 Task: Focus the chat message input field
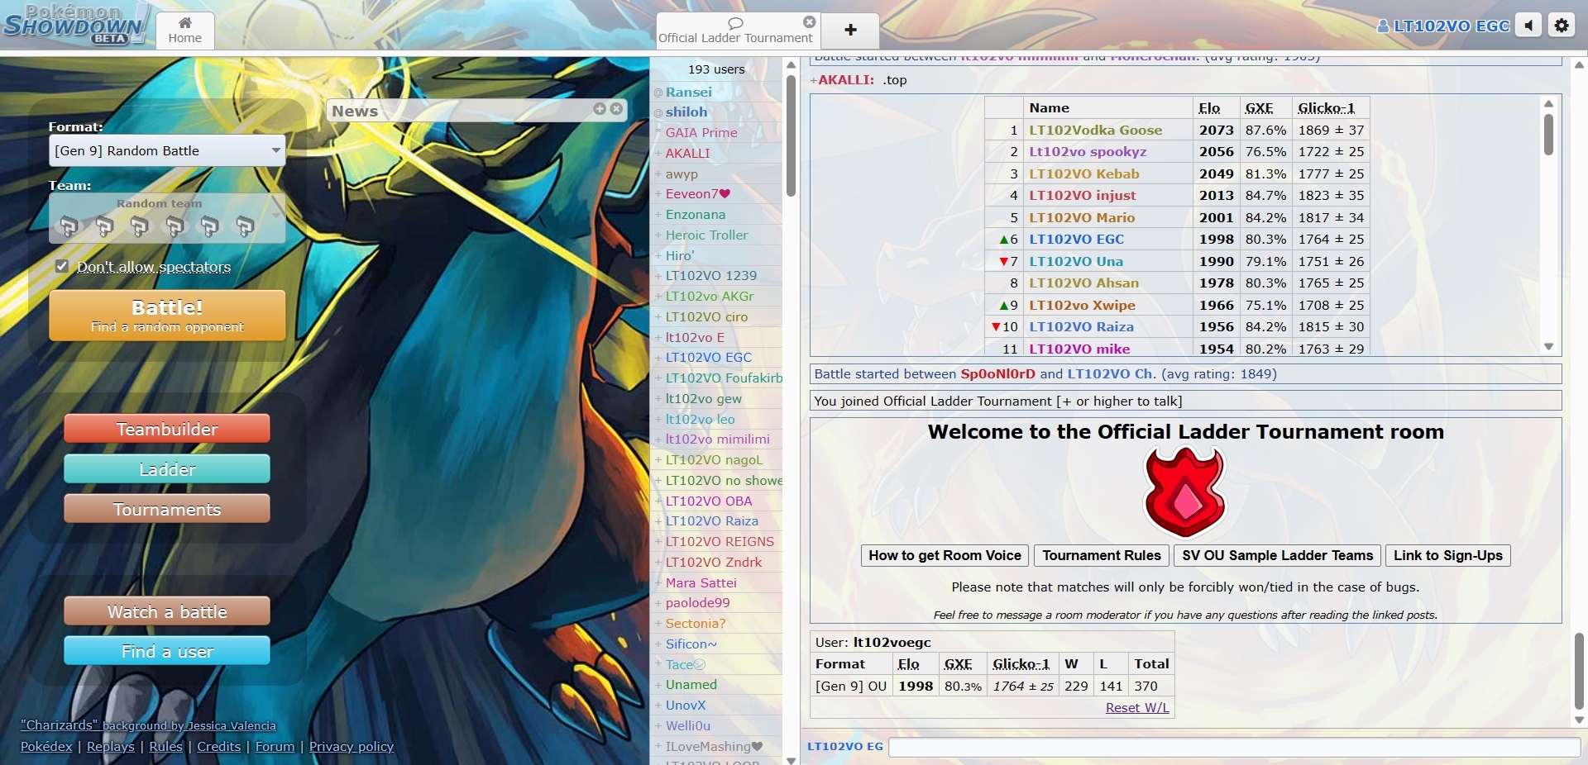[1234, 747]
